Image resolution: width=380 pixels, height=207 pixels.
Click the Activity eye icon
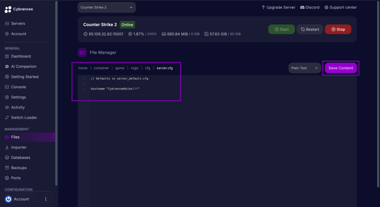tap(7, 107)
